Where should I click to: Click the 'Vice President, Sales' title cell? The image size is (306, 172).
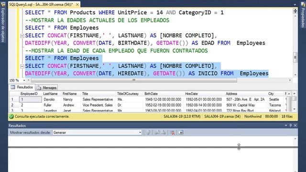(x=98, y=105)
